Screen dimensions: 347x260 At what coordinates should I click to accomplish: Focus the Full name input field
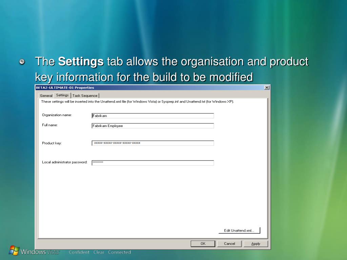[153, 126]
